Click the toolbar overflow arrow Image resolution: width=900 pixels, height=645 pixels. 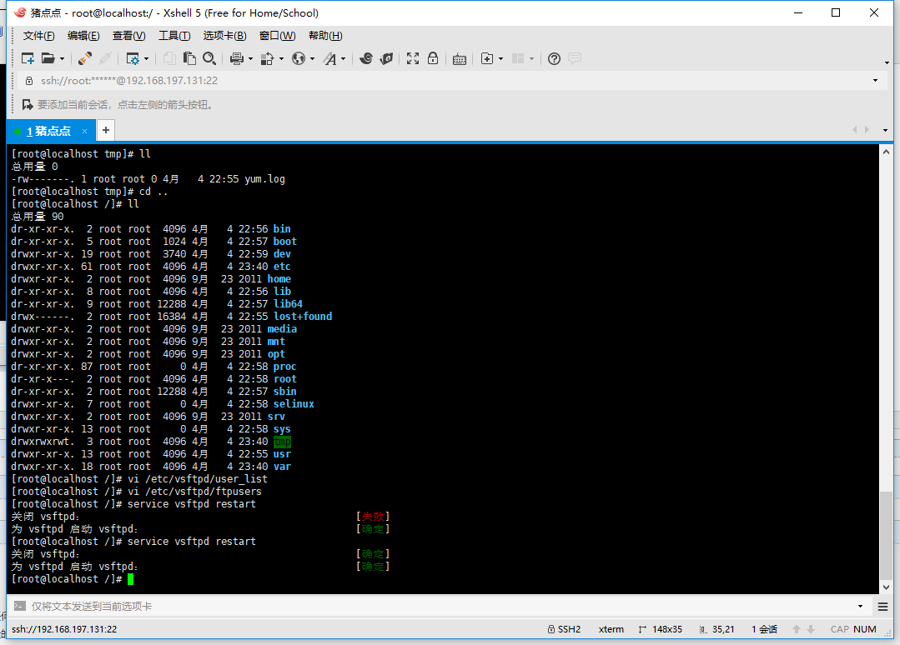887,62
